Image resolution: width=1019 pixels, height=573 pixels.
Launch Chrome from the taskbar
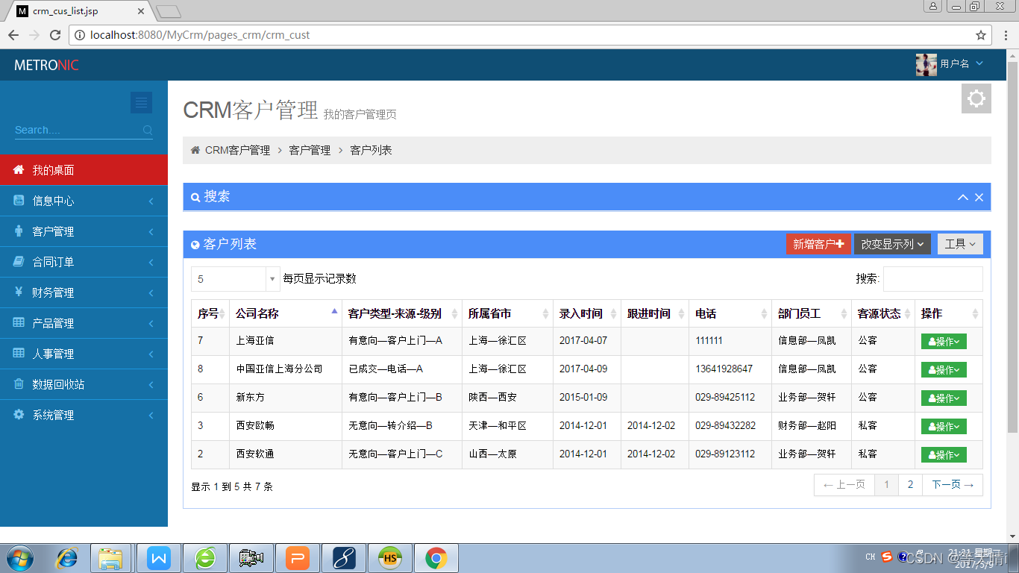point(436,557)
